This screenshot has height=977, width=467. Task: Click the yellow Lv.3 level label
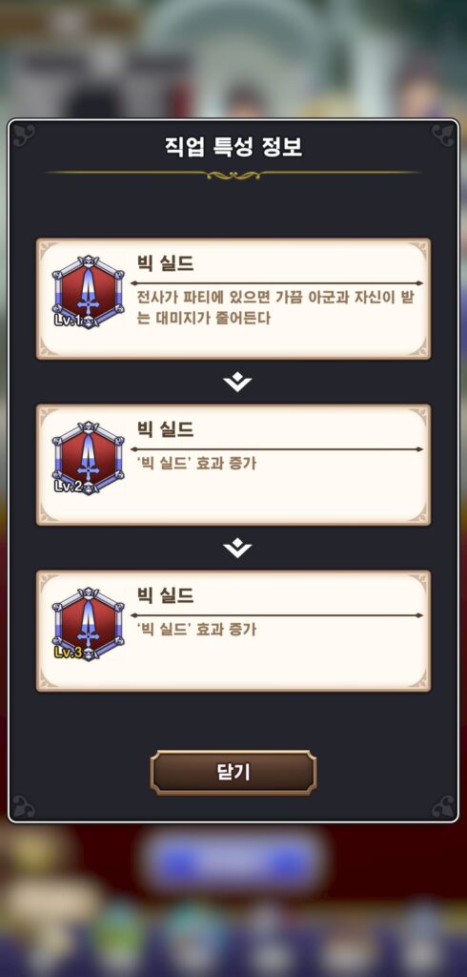(x=68, y=653)
